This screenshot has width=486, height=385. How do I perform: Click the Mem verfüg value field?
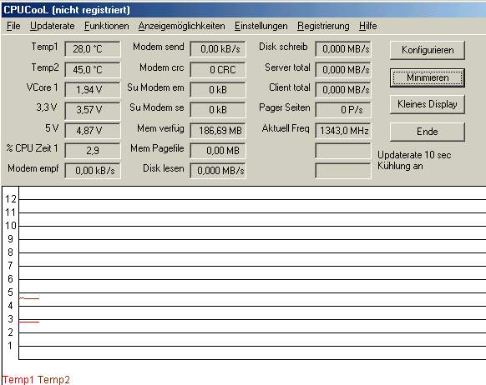point(218,131)
